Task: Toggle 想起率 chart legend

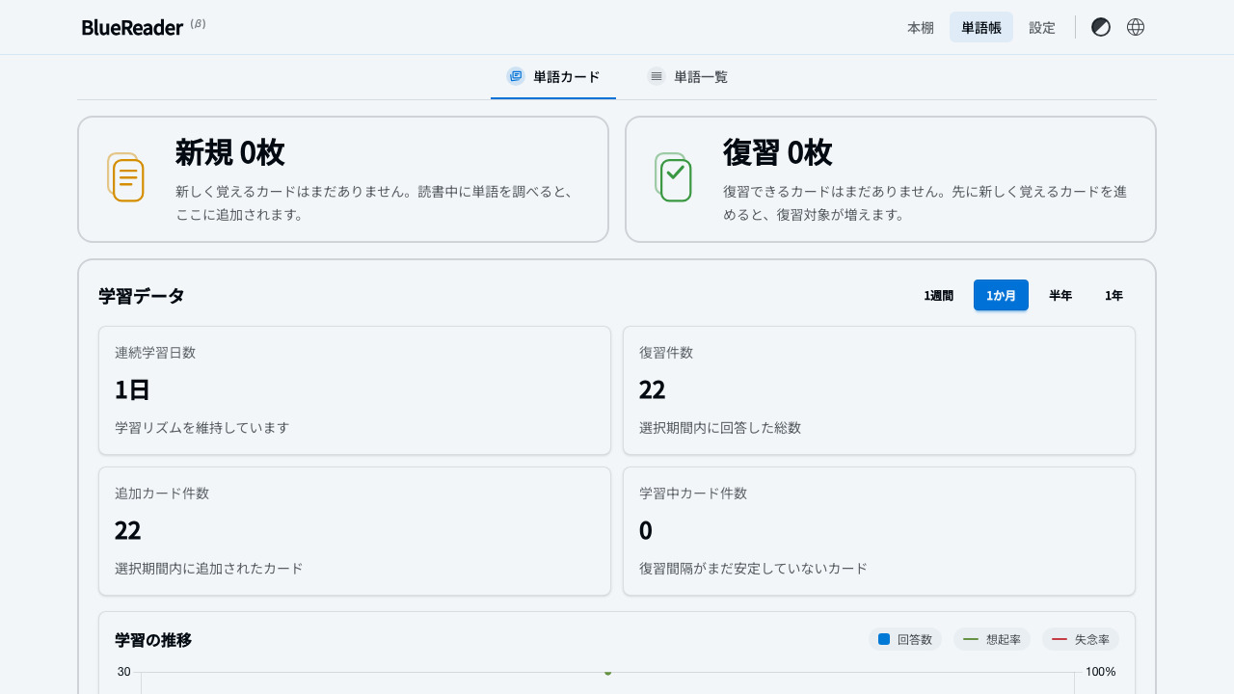Action: pyautogui.click(x=992, y=639)
